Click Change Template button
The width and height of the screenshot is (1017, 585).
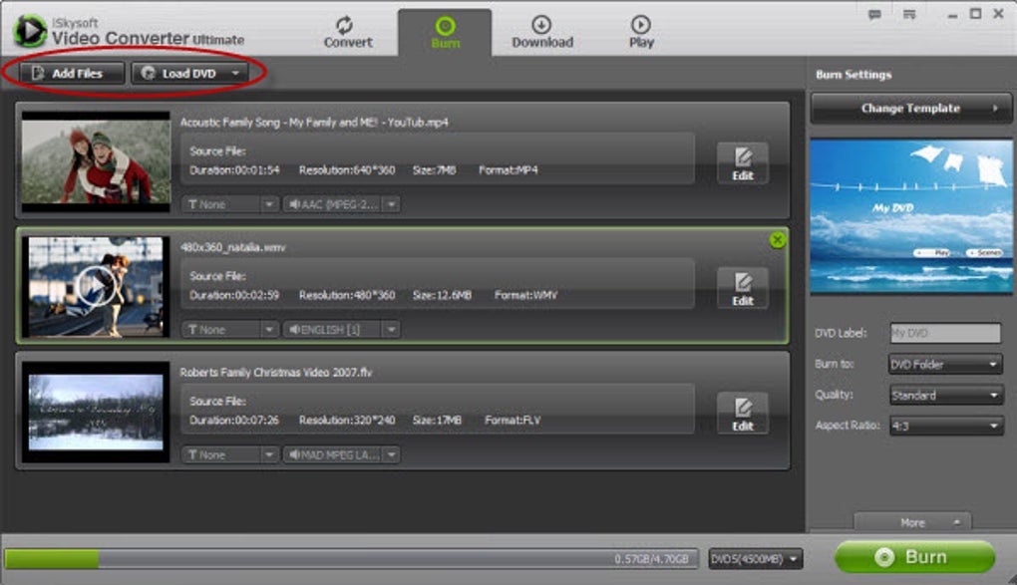click(x=910, y=109)
